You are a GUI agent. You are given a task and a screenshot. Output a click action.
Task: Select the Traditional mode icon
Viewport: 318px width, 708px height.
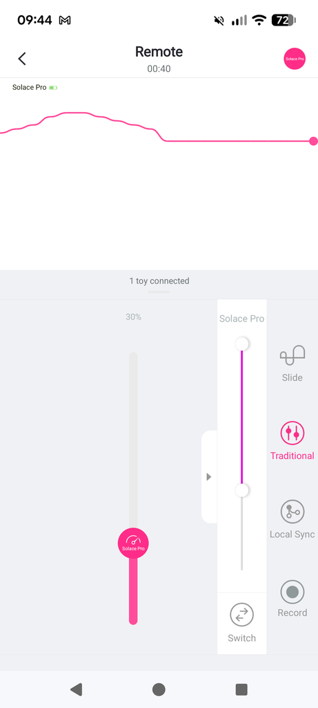point(292,434)
